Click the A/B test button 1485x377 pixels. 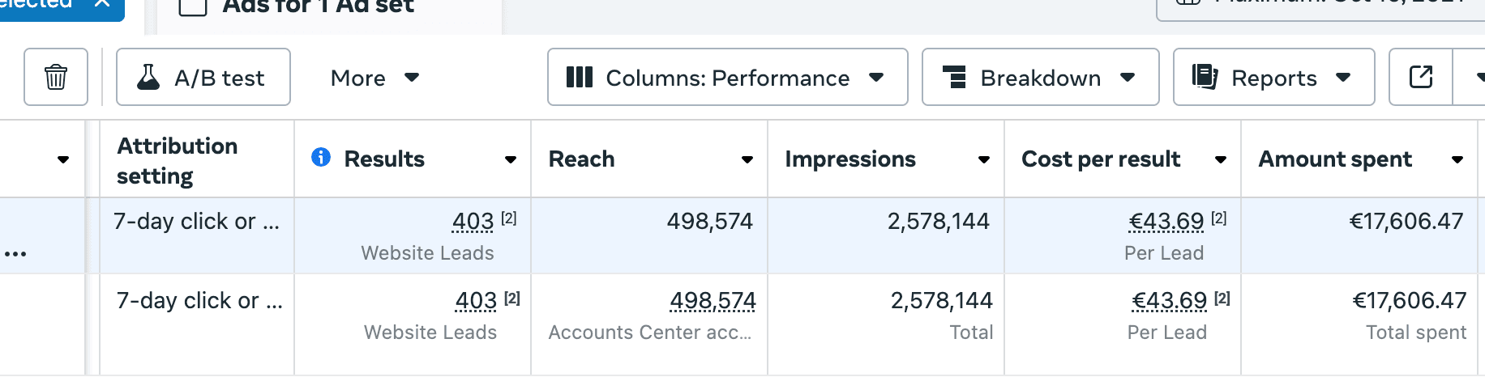click(203, 78)
